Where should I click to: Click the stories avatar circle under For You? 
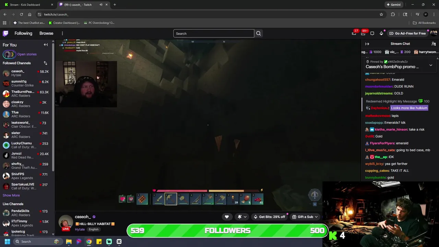(9, 54)
